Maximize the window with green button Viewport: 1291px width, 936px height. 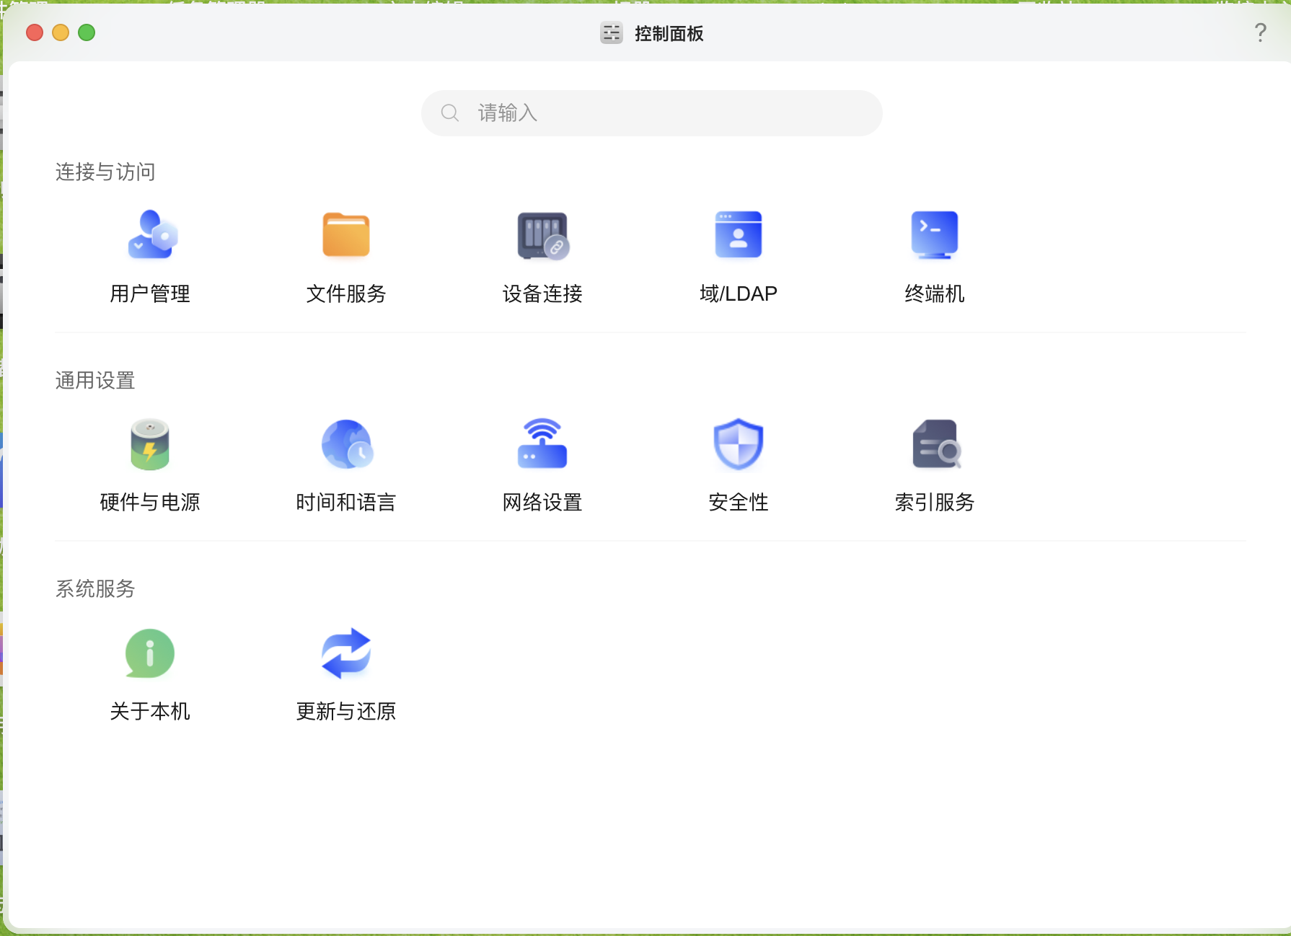click(x=87, y=32)
